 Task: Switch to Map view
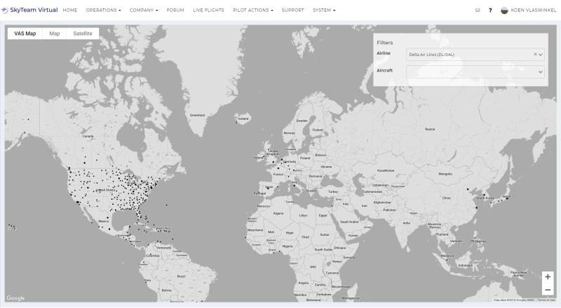55,34
